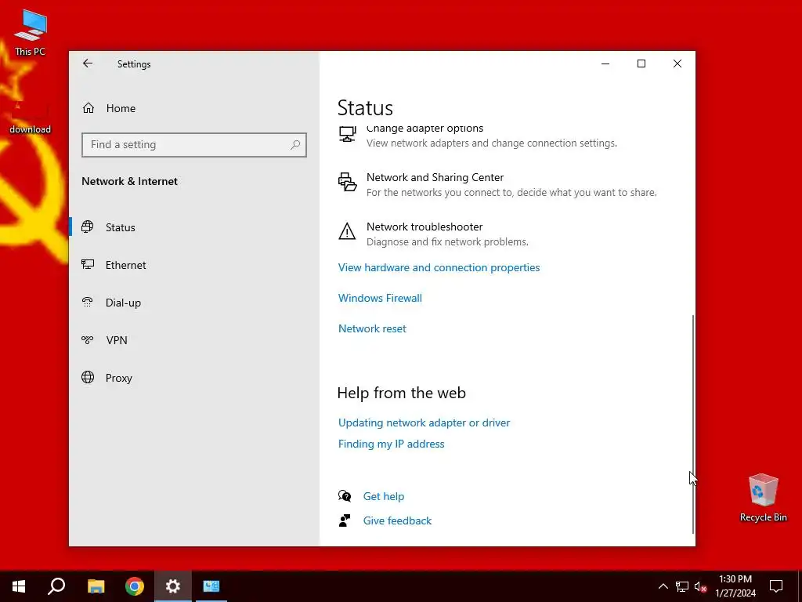802x602 pixels.
Task: Select the Ethernet monitor icon
Action: click(x=88, y=265)
